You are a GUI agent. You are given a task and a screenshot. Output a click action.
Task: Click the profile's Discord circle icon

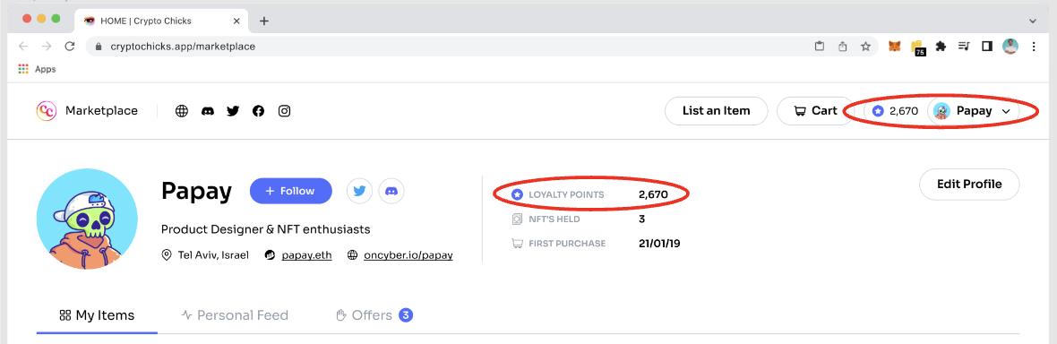(x=391, y=191)
